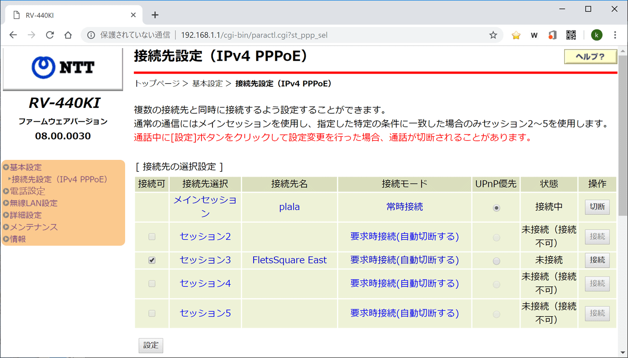628x358 pixels.
Task: Click the scrollbar down arrow
Action: tap(623, 353)
